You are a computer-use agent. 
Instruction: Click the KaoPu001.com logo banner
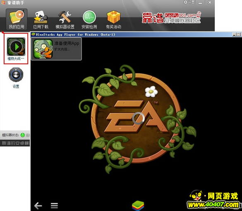[171, 18]
